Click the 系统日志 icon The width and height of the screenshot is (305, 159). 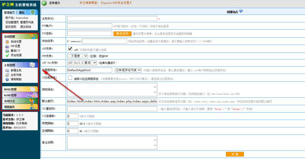[x=32, y=101]
